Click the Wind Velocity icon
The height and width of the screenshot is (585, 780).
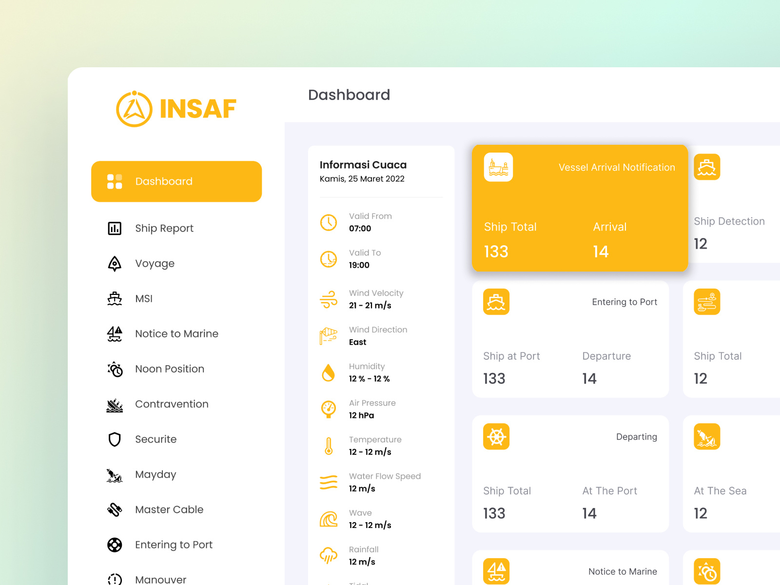pos(329,299)
